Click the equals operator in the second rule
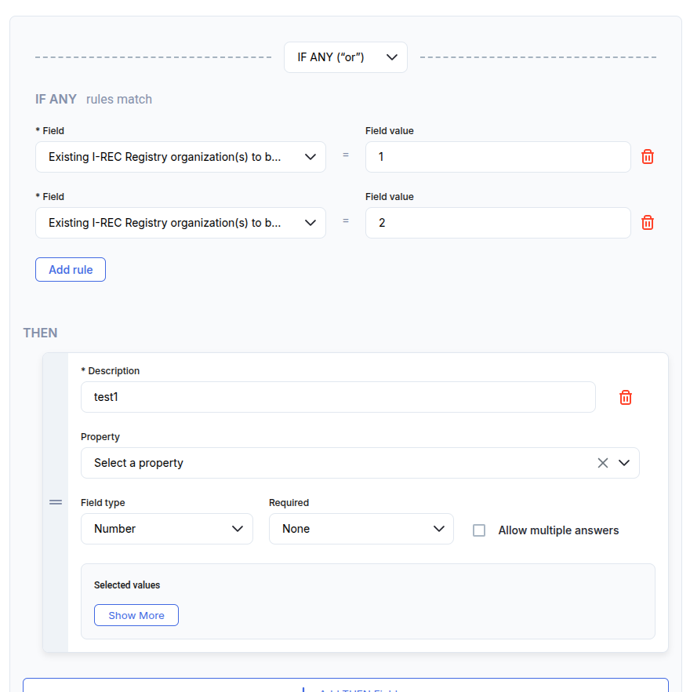 pos(345,221)
